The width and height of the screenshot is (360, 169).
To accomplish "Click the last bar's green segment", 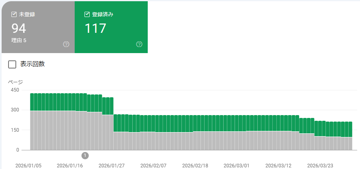I will click(350, 129).
